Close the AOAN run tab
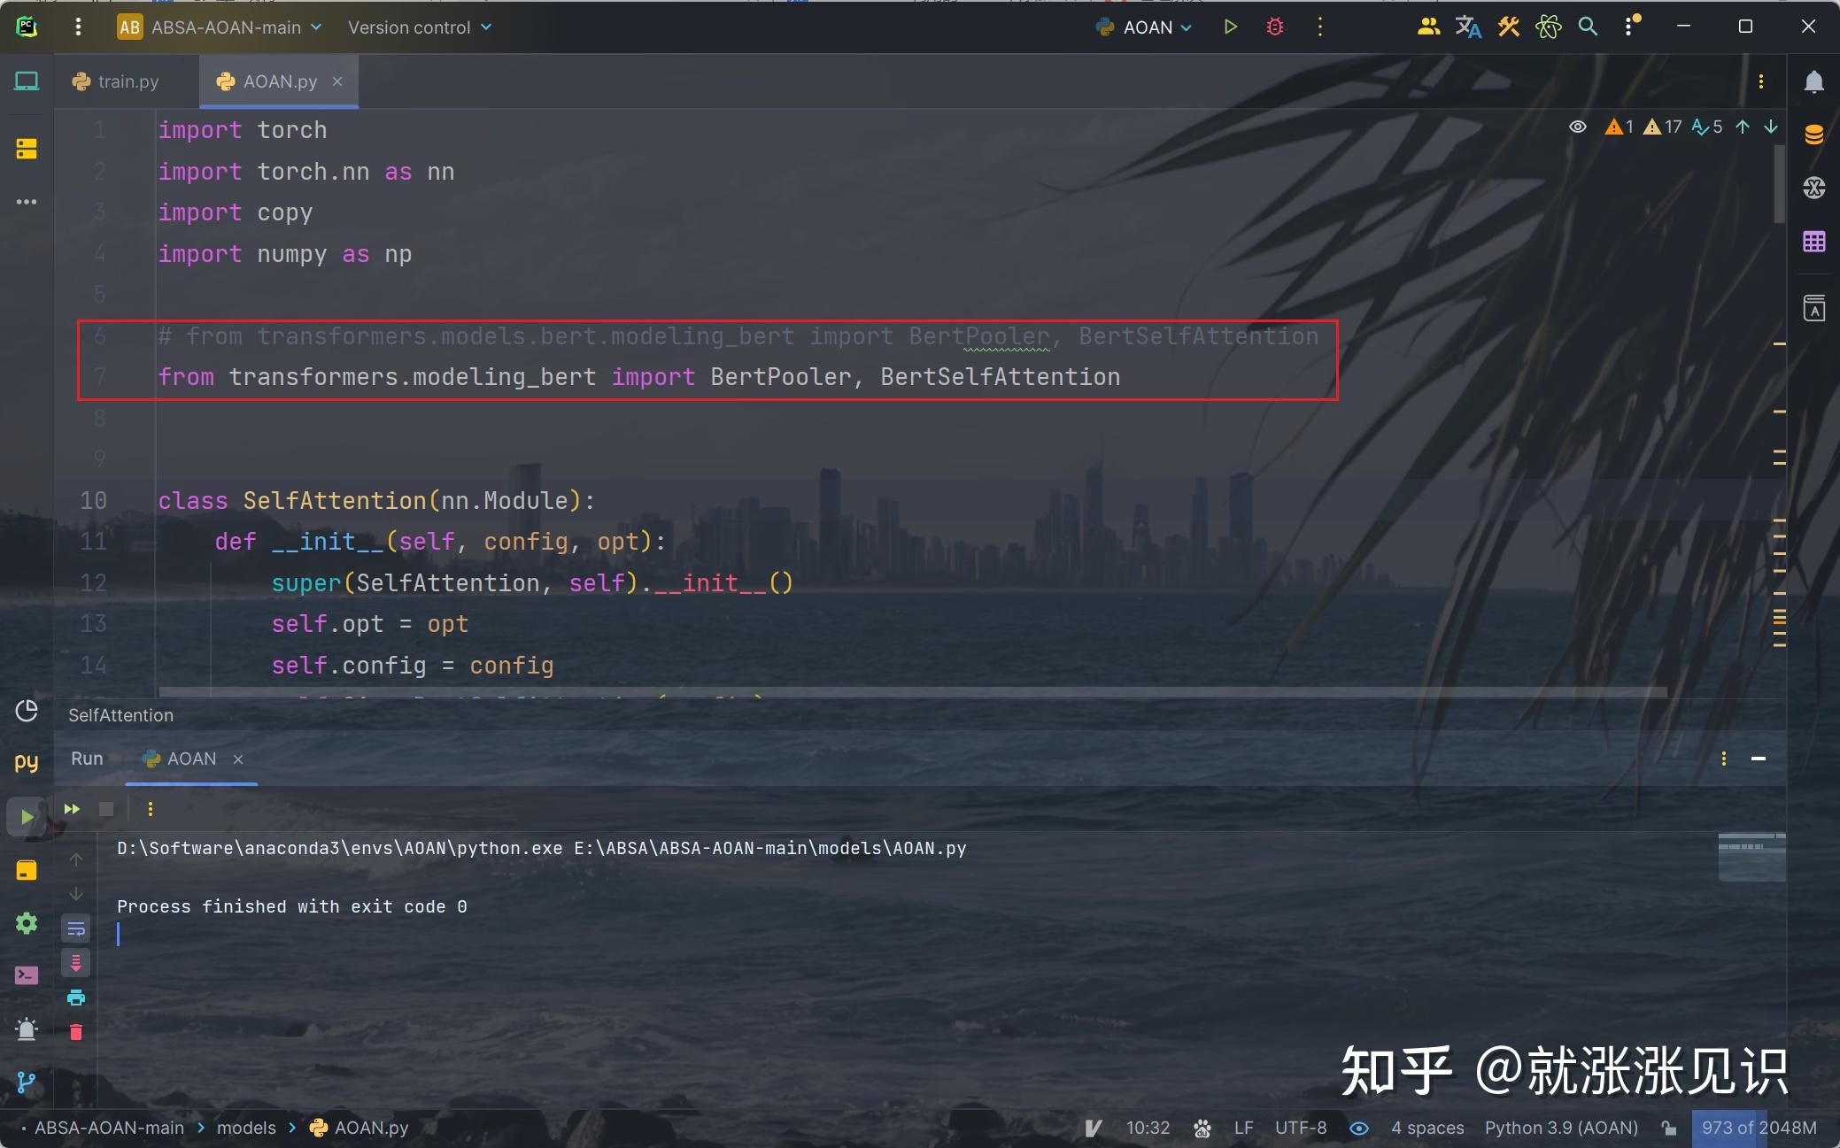The width and height of the screenshot is (1840, 1148). click(237, 759)
